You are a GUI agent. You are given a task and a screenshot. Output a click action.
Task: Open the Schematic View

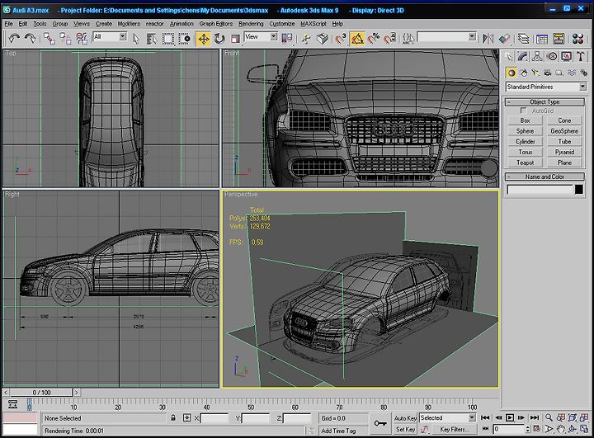pyautogui.click(x=559, y=38)
